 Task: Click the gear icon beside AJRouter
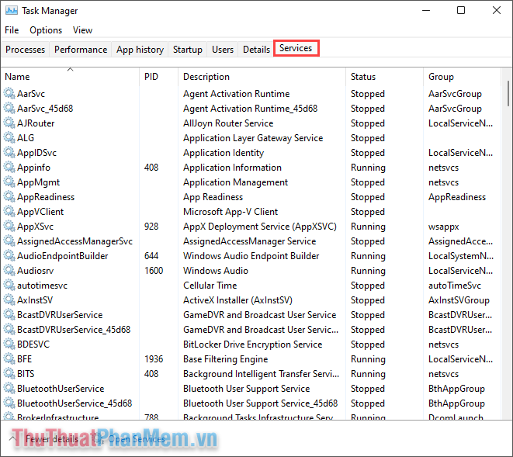coord(9,123)
